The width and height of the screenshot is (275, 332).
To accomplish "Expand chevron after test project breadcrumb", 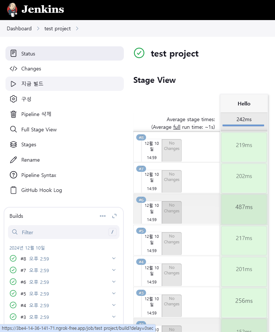I will 77,28.
